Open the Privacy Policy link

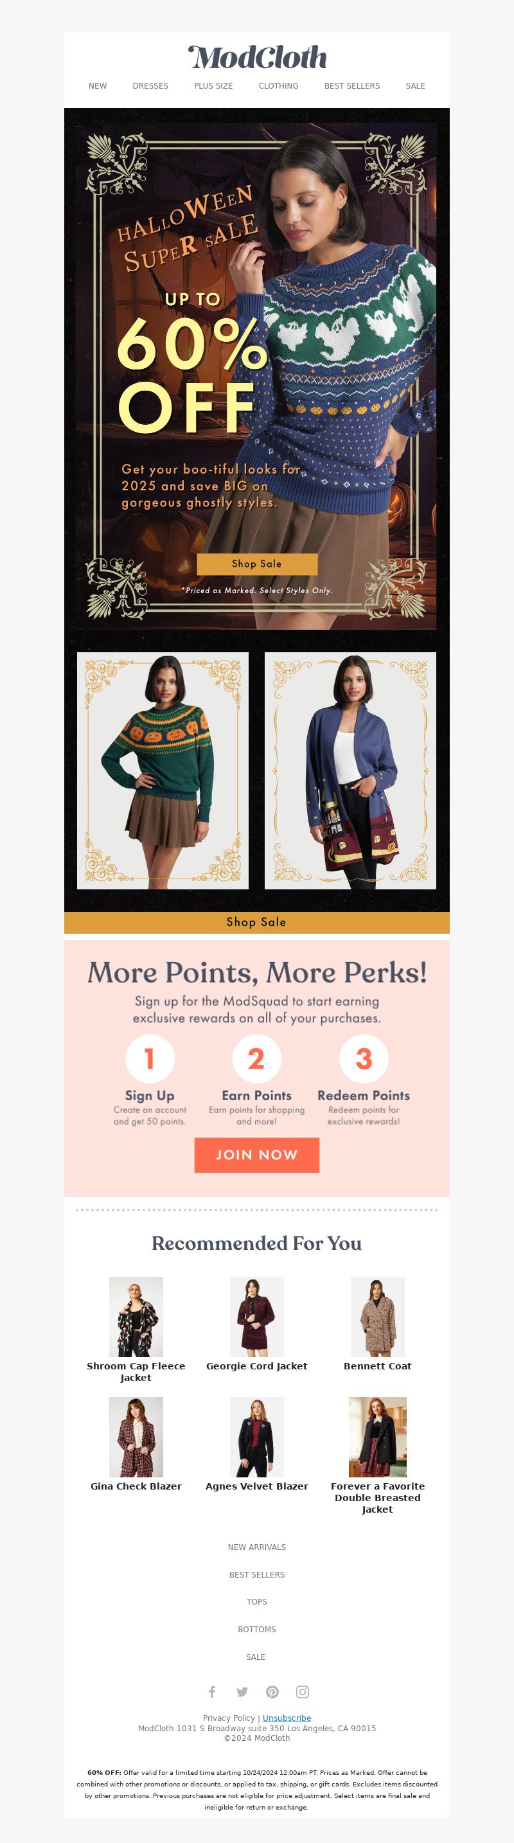coord(228,1718)
